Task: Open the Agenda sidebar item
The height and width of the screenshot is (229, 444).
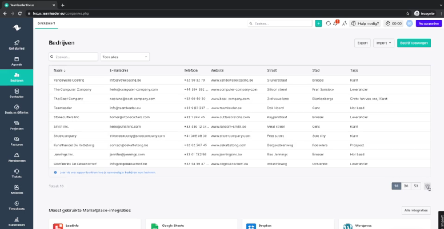Action: click(17, 62)
